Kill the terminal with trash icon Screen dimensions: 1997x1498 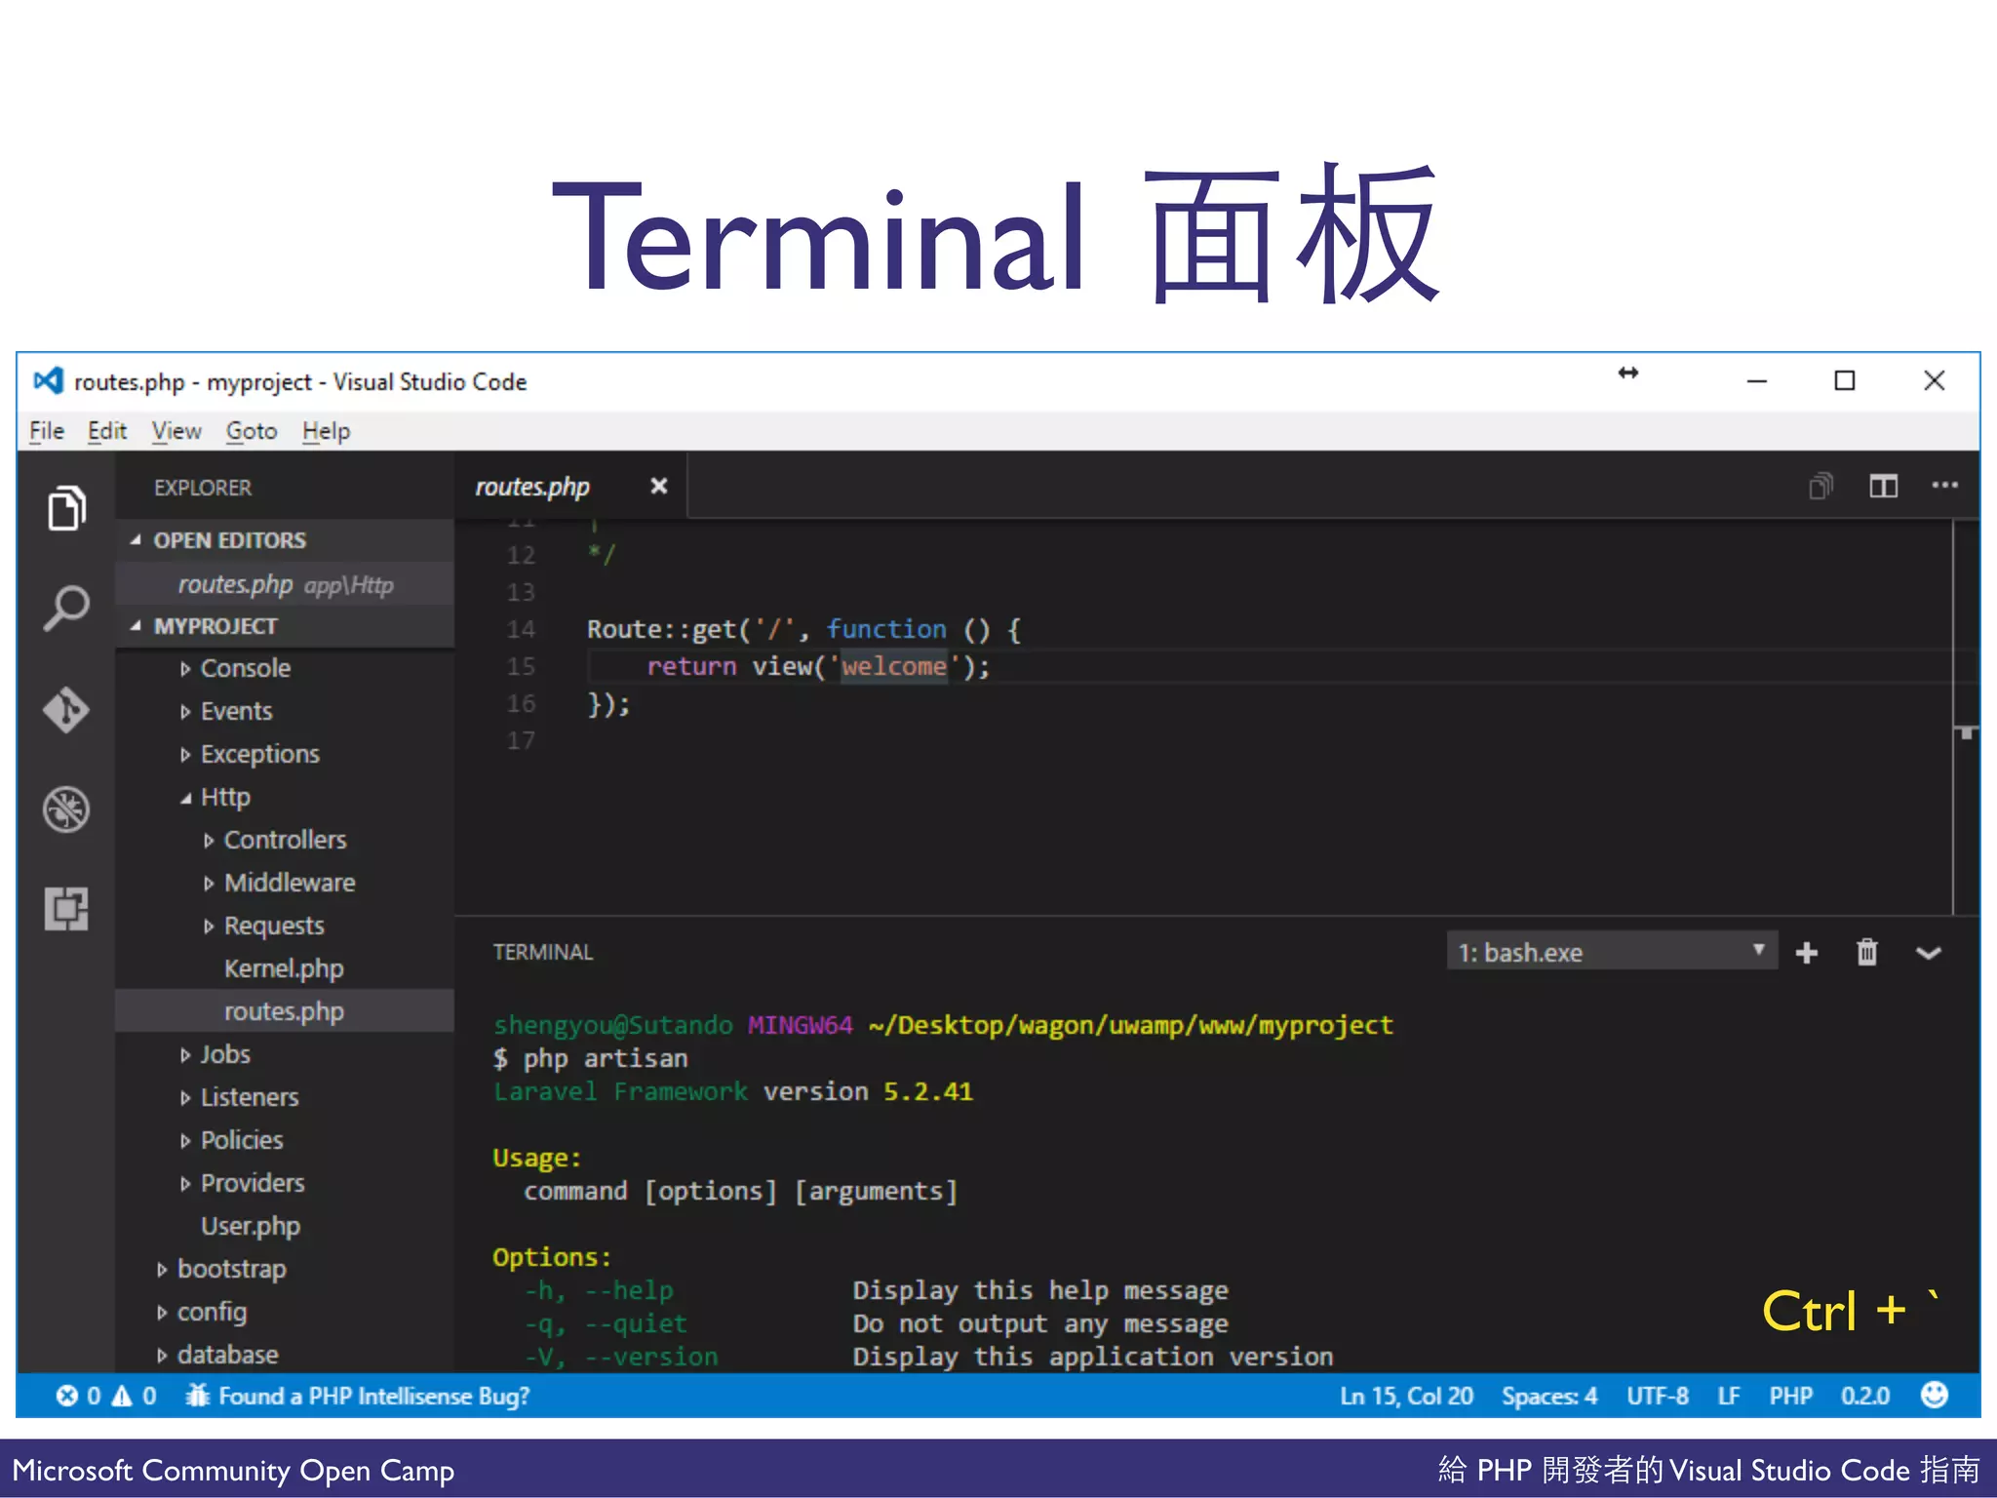pos(1867,952)
